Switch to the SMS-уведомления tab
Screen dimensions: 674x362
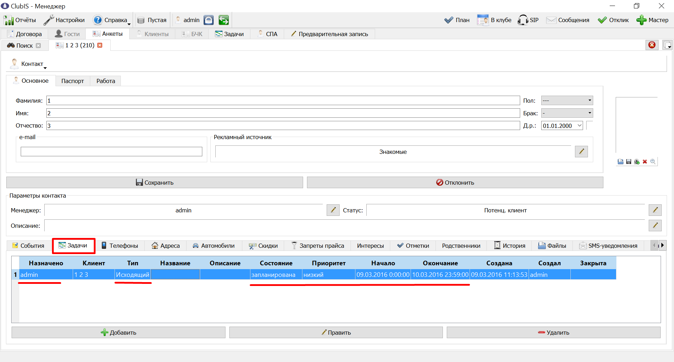608,246
